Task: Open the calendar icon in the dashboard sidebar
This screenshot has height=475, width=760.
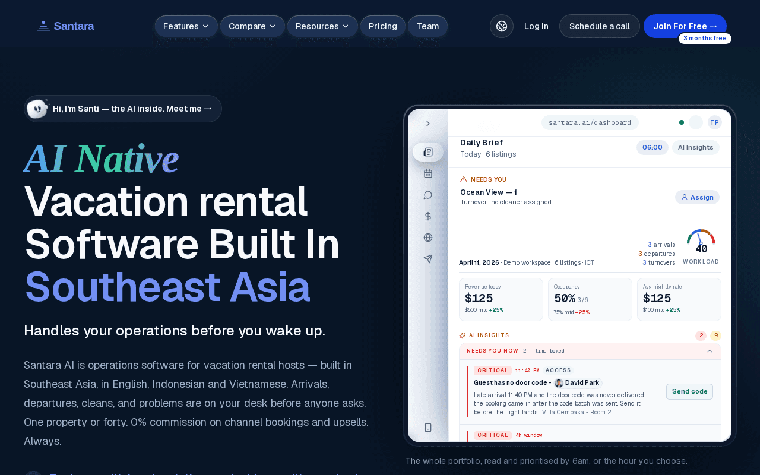Action: (428, 173)
